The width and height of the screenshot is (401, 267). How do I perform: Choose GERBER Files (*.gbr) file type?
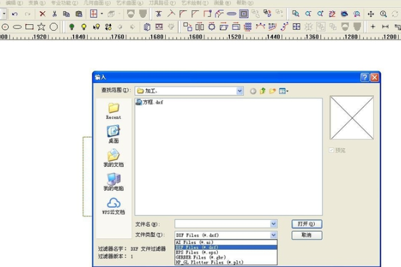(x=226, y=257)
